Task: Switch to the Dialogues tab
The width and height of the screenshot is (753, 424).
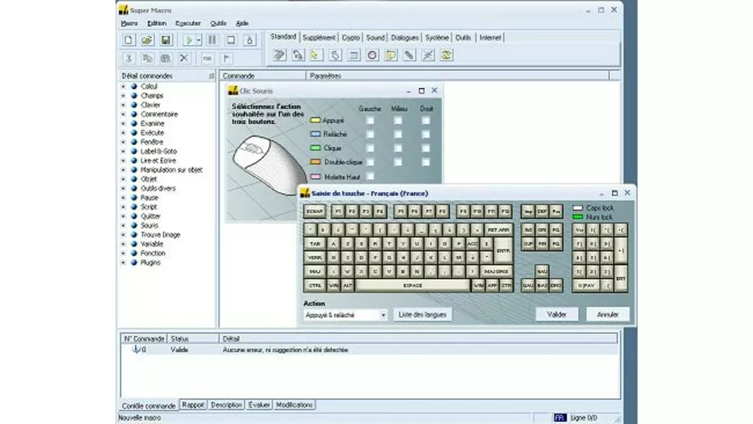Action: pyautogui.click(x=405, y=38)
